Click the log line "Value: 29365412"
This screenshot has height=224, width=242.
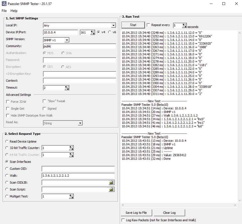(x=154, y=155)
